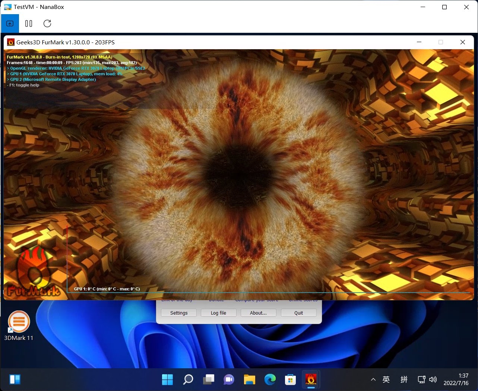Show hidden tray icons via the chevron
The width and height of the screenshot is (478, 391).
(373, 379)
